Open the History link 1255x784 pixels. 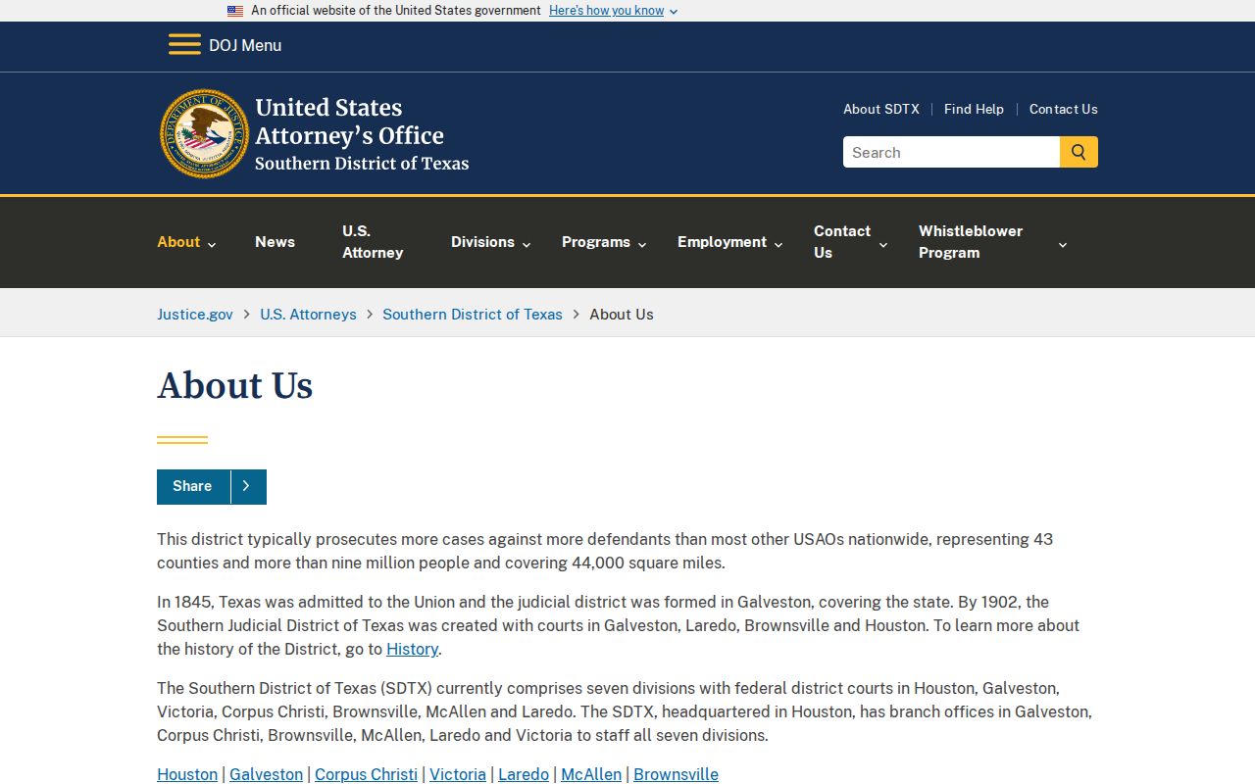(x=412, y=649)
